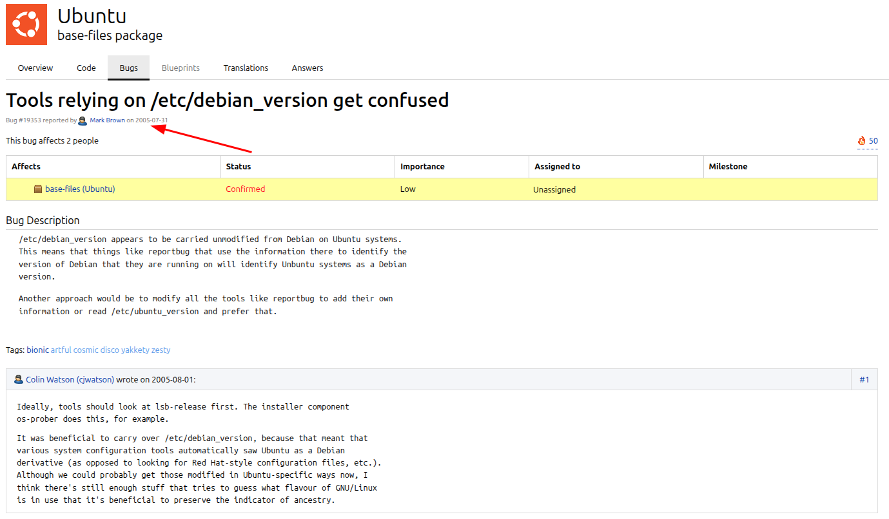Screen dimensions: 889x519
Task: Open Colin Watson (cjwatson) profile link
Action: (70, 380)
